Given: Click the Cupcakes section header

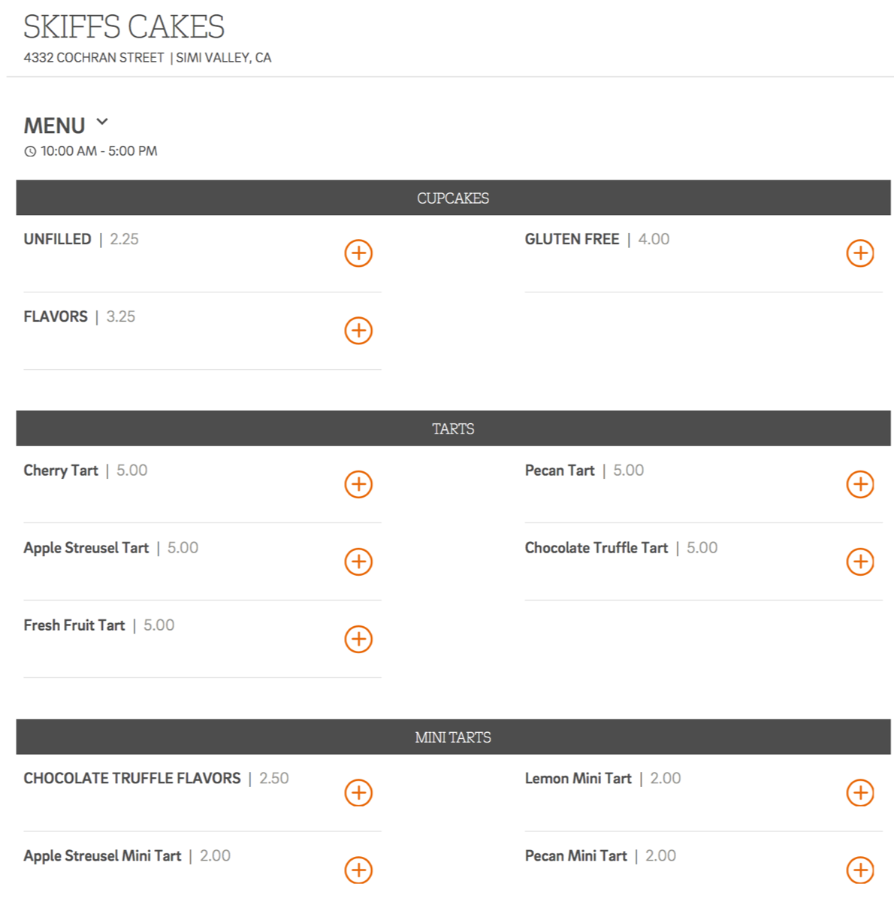Looking at the screenshot, I should click(453, 198).
